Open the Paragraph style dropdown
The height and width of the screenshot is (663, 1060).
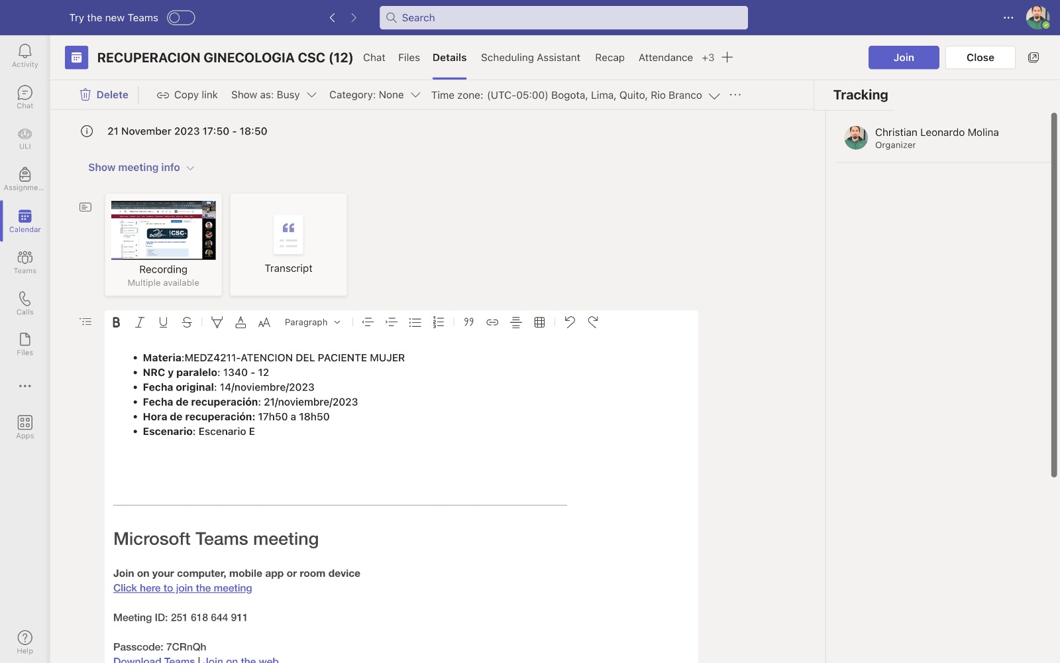(x=312, y=322)
